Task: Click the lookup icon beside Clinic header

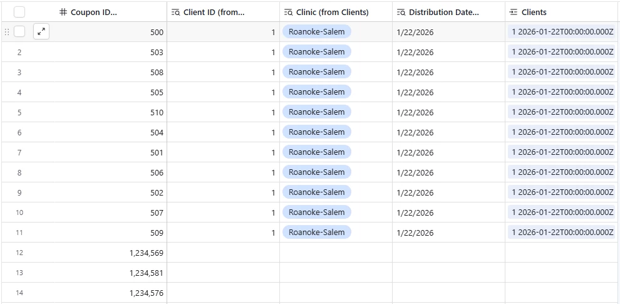Action: click(288, 13)
